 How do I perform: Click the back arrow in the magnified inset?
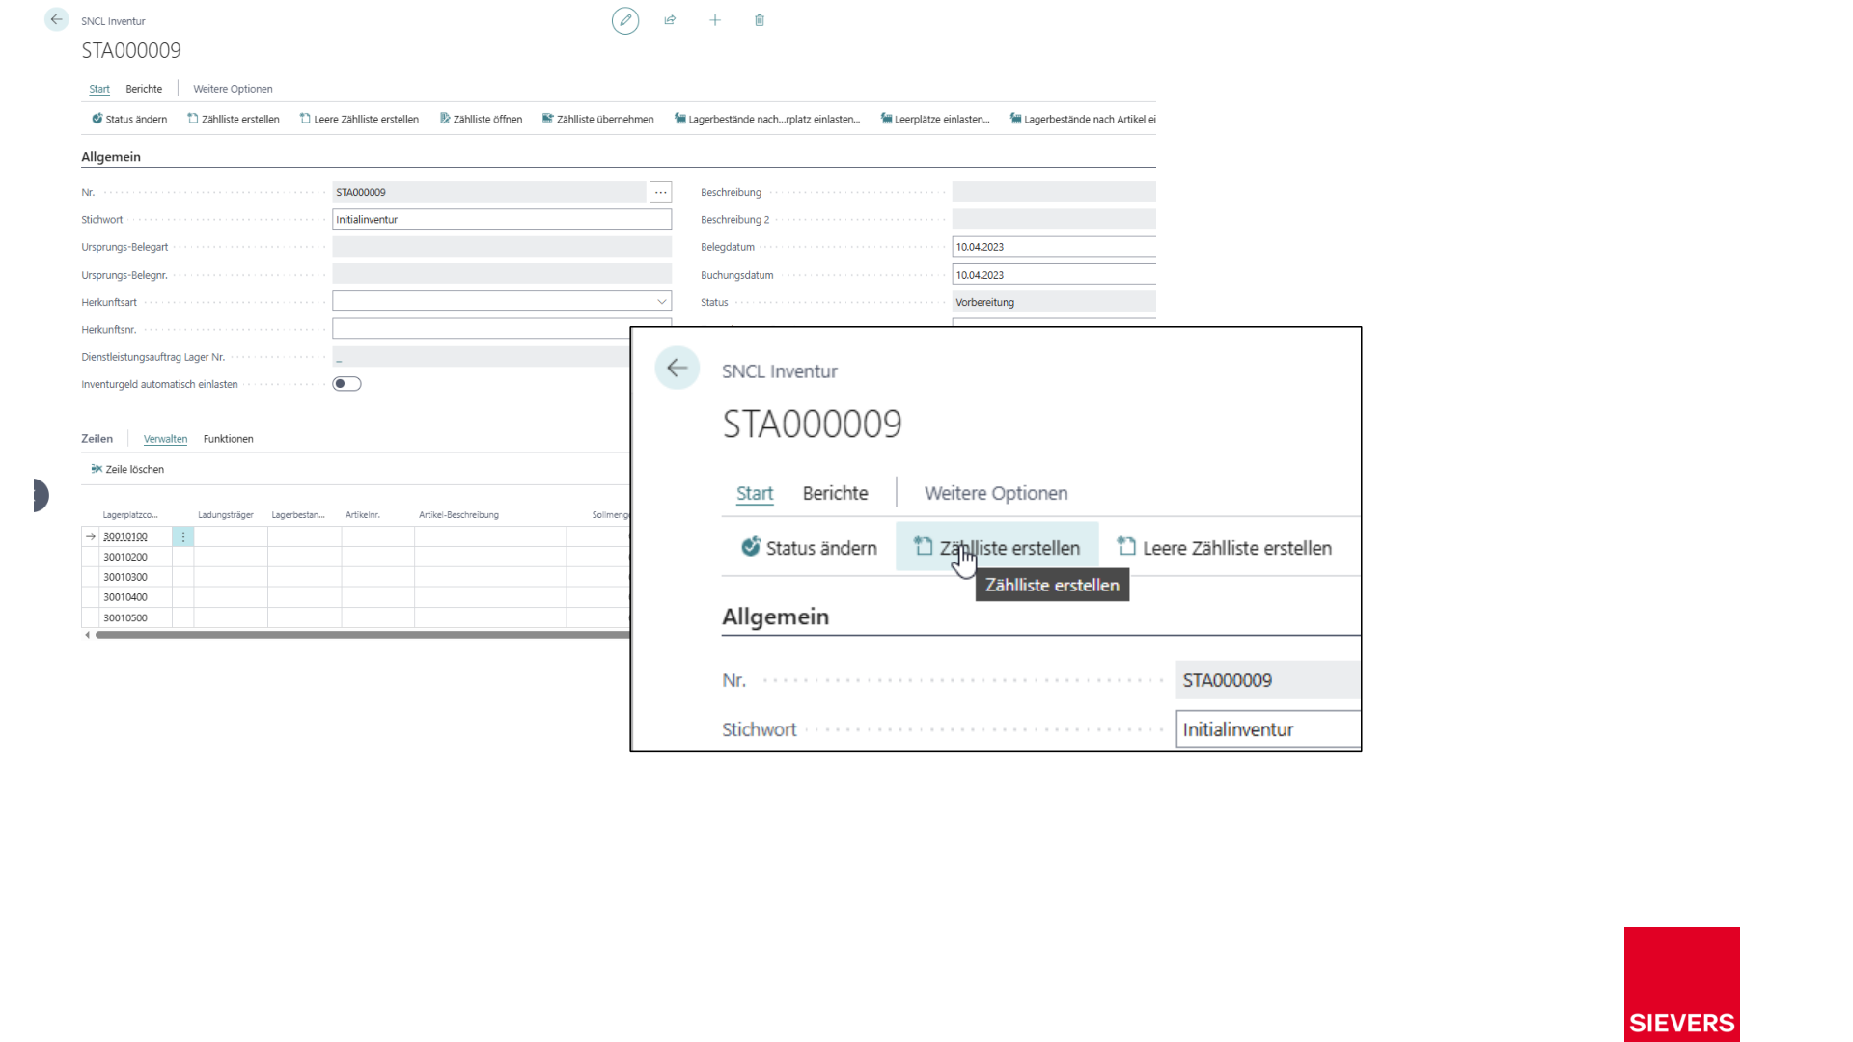point(678,368)
